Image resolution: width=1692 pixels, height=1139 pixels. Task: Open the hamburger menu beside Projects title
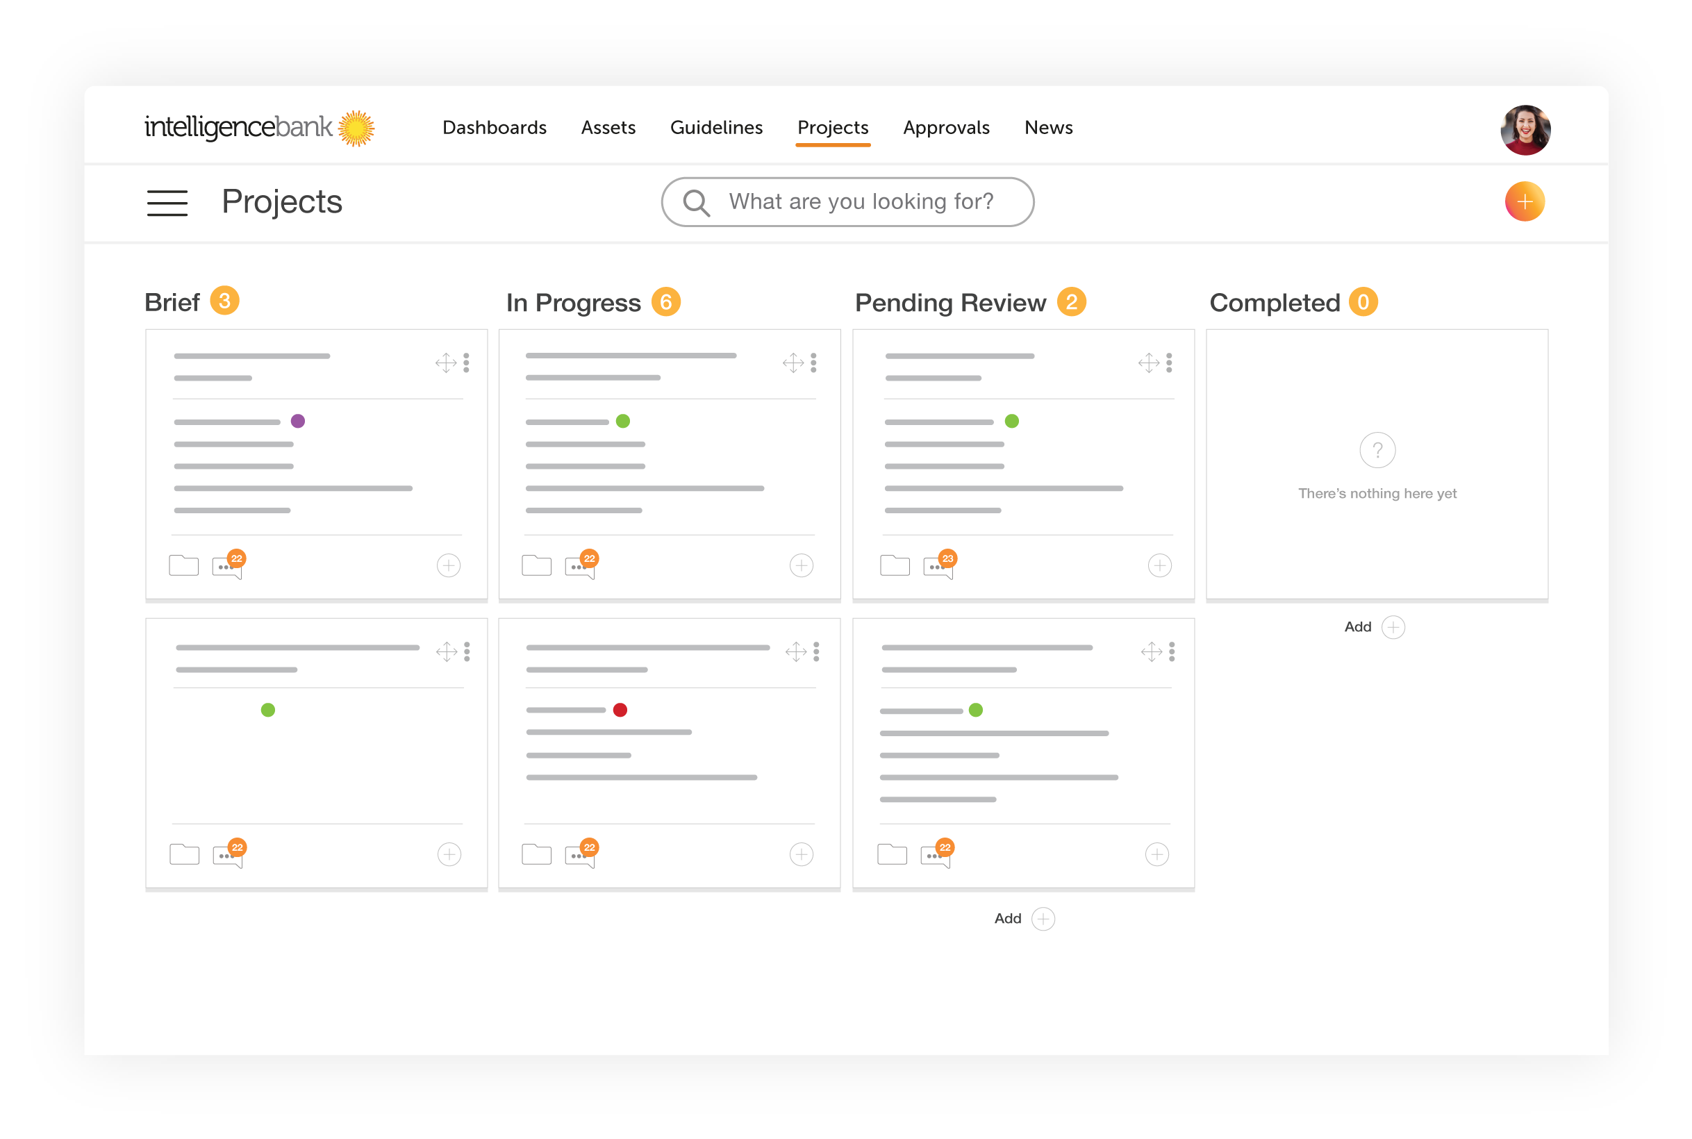(167, 203)
